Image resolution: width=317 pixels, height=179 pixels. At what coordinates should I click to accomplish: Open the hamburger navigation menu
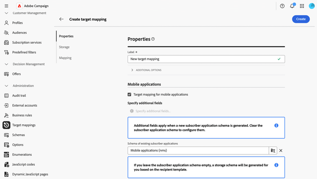6,6
